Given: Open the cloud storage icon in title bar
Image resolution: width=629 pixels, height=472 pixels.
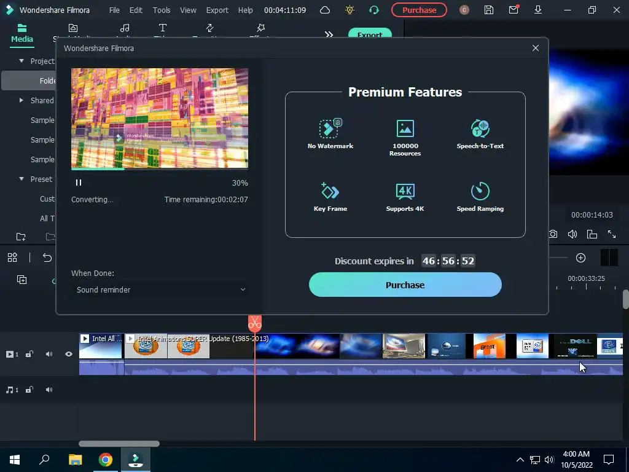Looking at the screenshot, I should pos(325,10).
